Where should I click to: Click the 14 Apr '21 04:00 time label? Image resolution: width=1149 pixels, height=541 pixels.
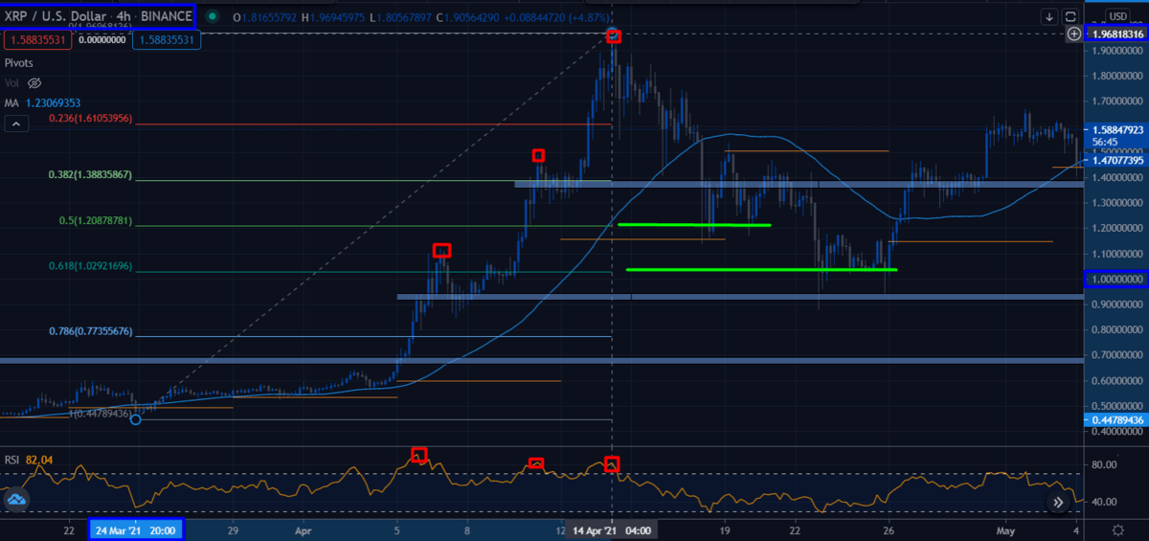click(x=613, y=530)
